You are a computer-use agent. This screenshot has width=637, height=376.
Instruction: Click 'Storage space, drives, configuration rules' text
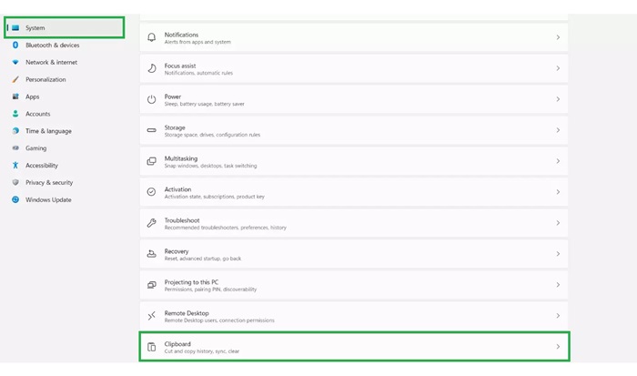[212, 135]
